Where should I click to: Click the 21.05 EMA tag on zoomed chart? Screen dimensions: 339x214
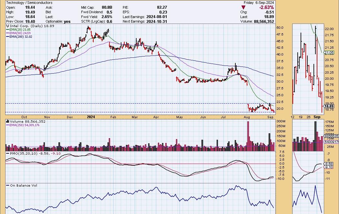pyautogui.click(x=329, y=53)
